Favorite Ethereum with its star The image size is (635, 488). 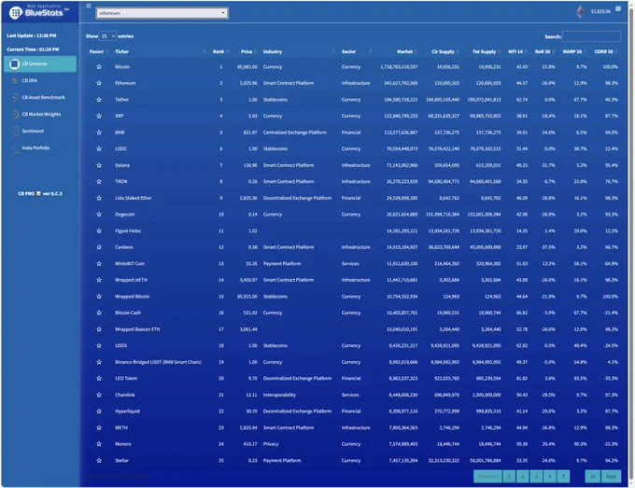[99, 83]
